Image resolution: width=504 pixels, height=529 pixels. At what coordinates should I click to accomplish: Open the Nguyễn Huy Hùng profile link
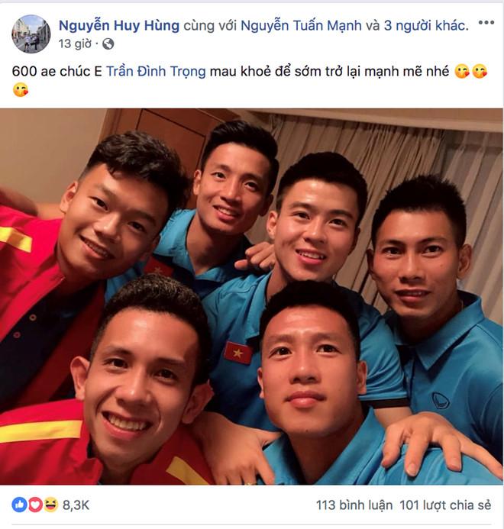(x=119, y=26)
